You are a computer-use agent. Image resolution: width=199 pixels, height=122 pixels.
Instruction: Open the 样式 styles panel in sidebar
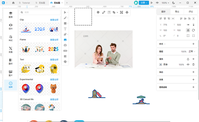[x=11, y=38]
